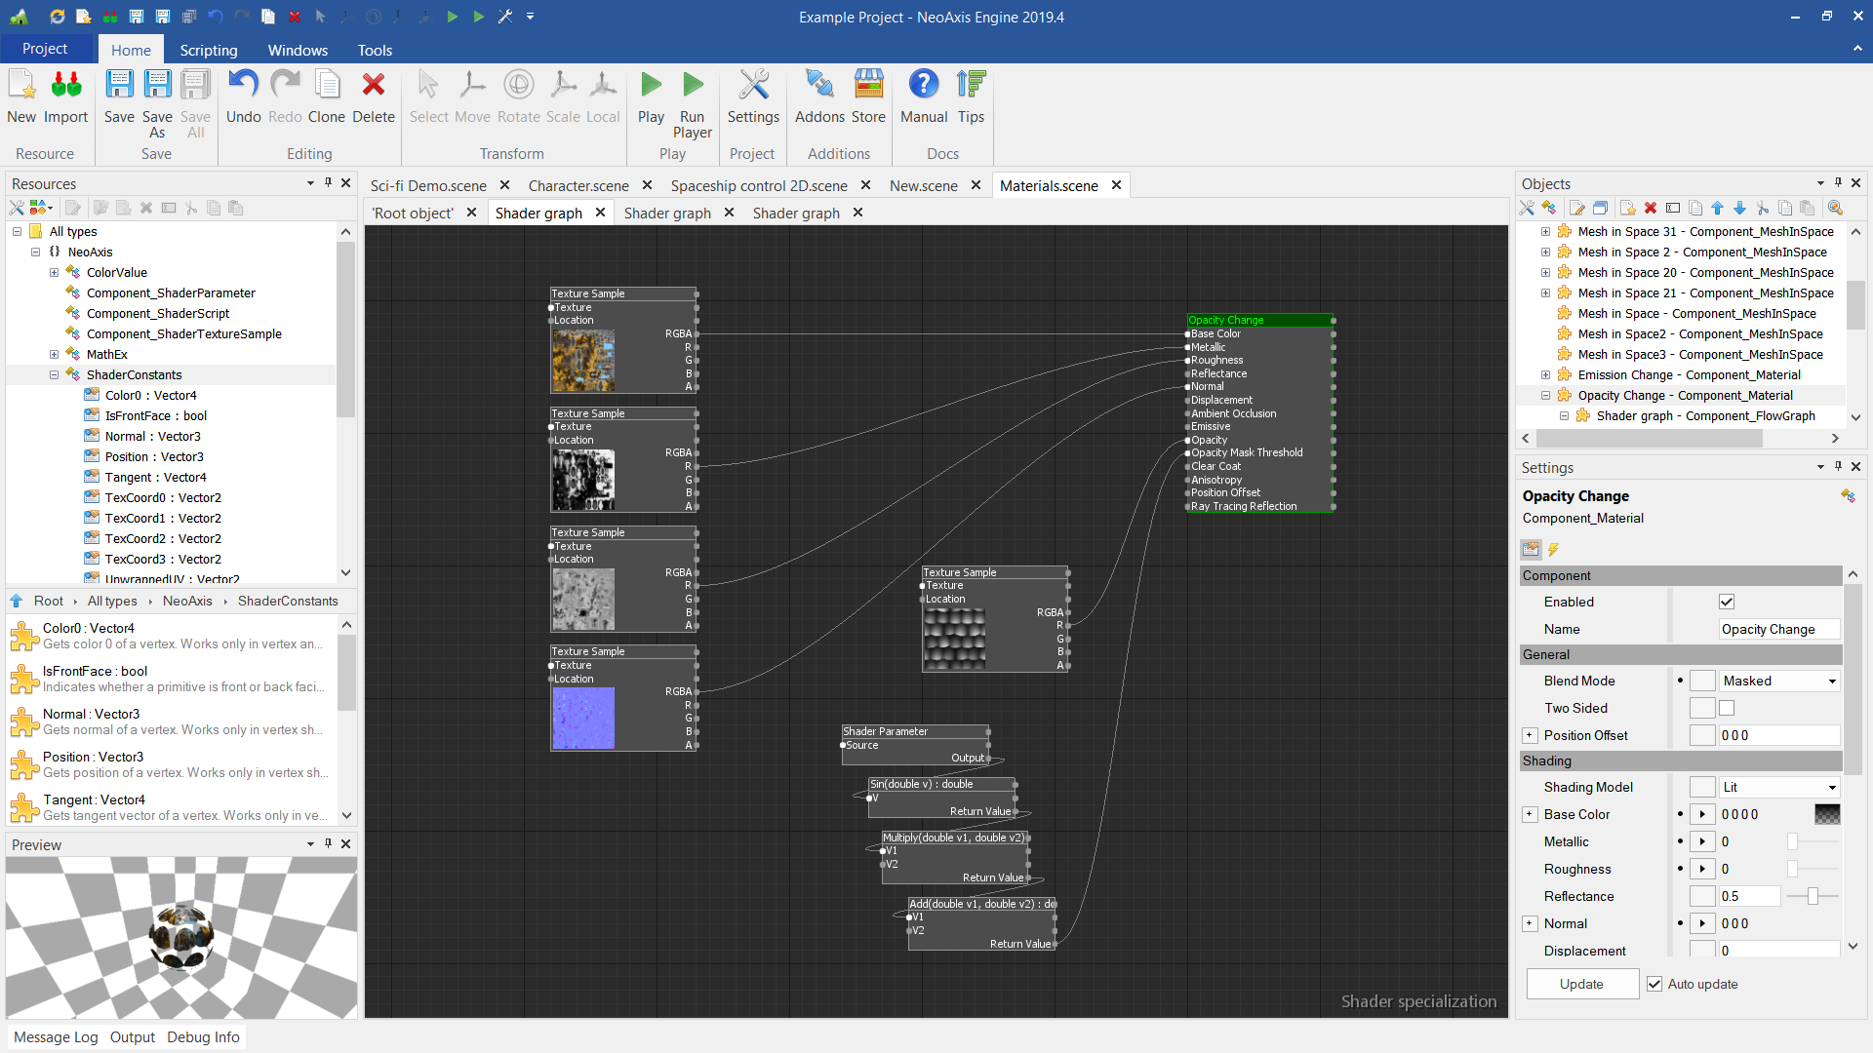The height and width of the screenshot is (1053, 1873).
Task: Expand the MathEx tree node
Action: click(55, 354)
